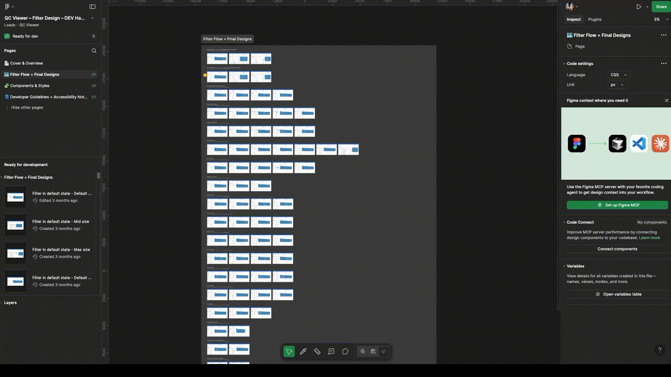Select the Annotate tool in the toolbar

(x=331, y=351)
